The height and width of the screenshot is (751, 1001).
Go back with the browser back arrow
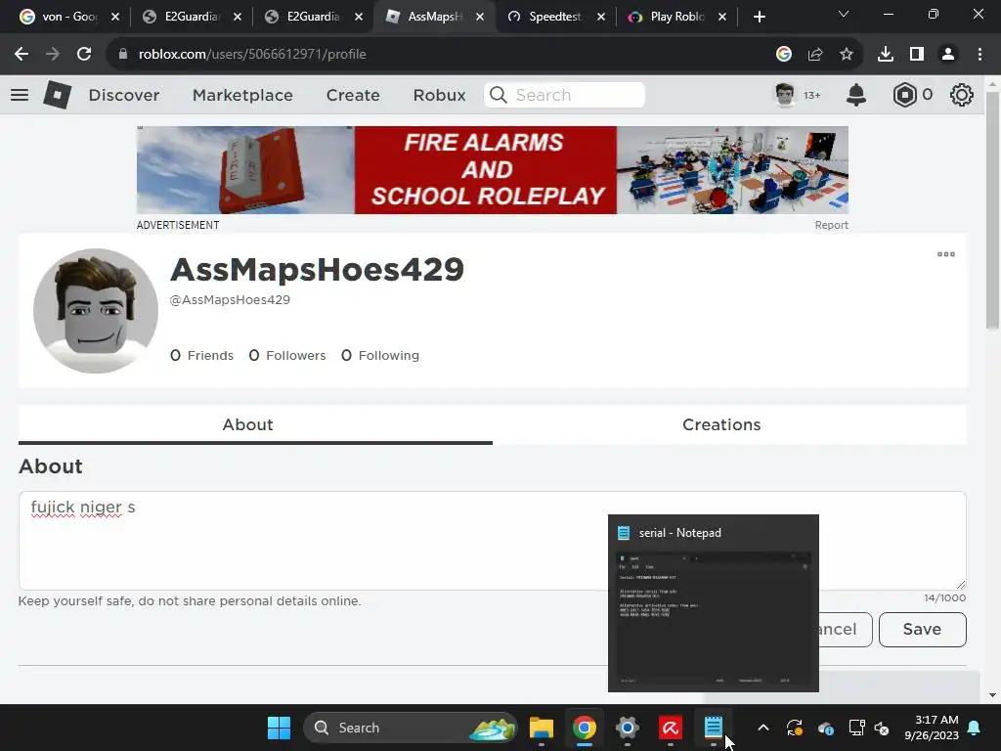(x=22, y=55)
